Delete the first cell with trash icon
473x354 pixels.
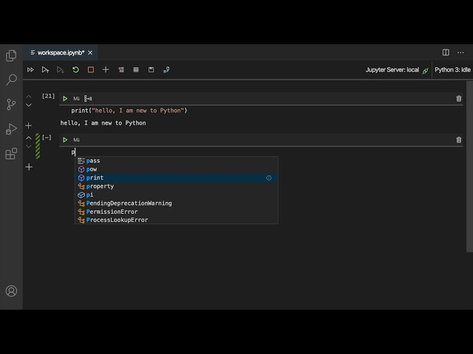point(459,99)
